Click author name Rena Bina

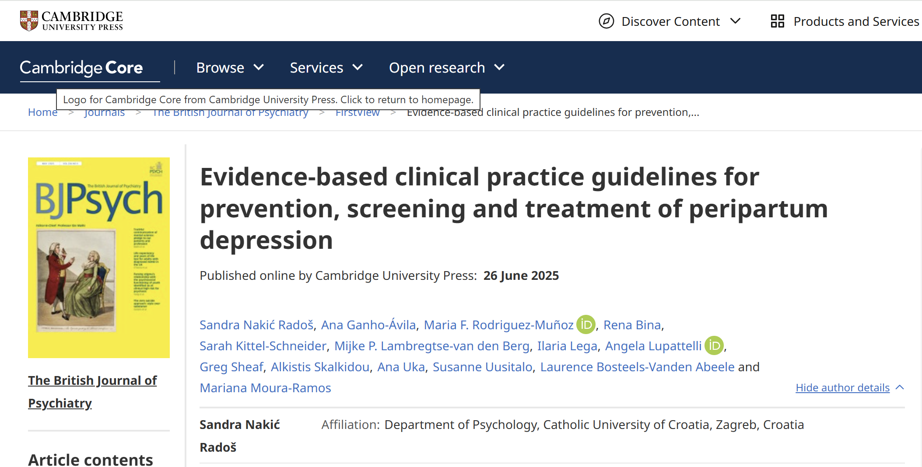coord(632,325)
